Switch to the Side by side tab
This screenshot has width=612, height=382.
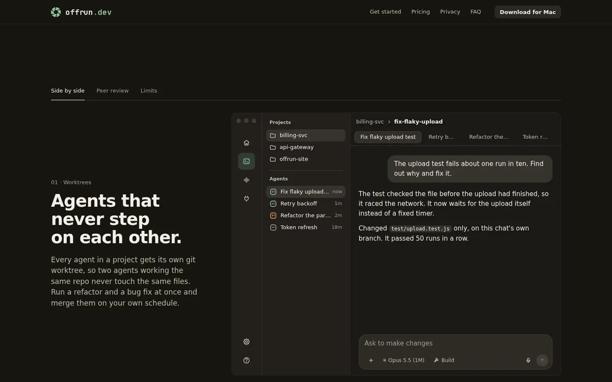coord(68,91)
